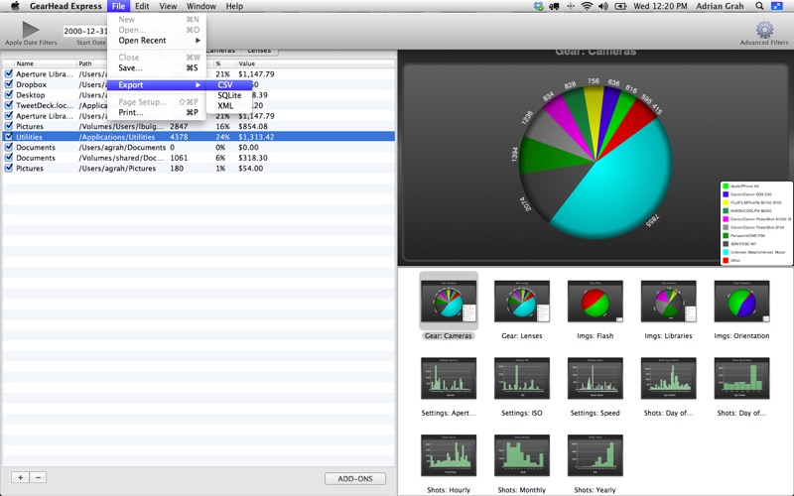
Task: Select the Settings: Speed chart thumbnail
Action: coord(595,378)
